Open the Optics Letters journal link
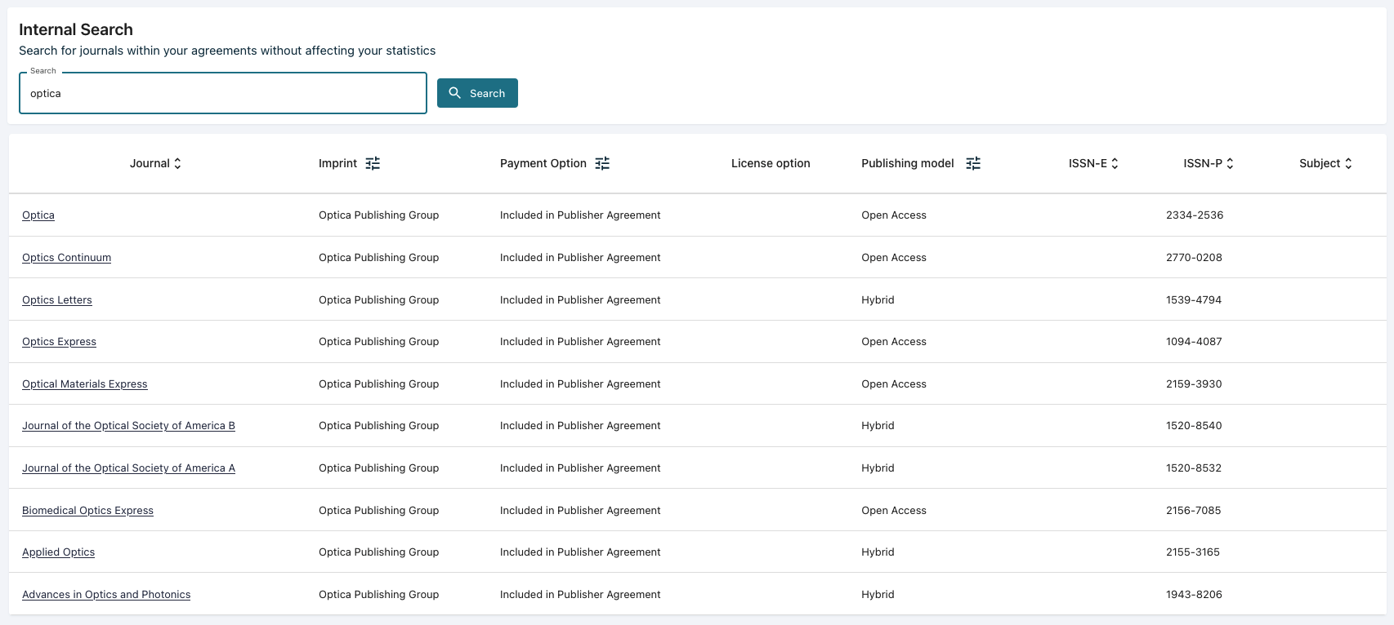This screenshot has width=1394, height=625. [x=57, y=300]
